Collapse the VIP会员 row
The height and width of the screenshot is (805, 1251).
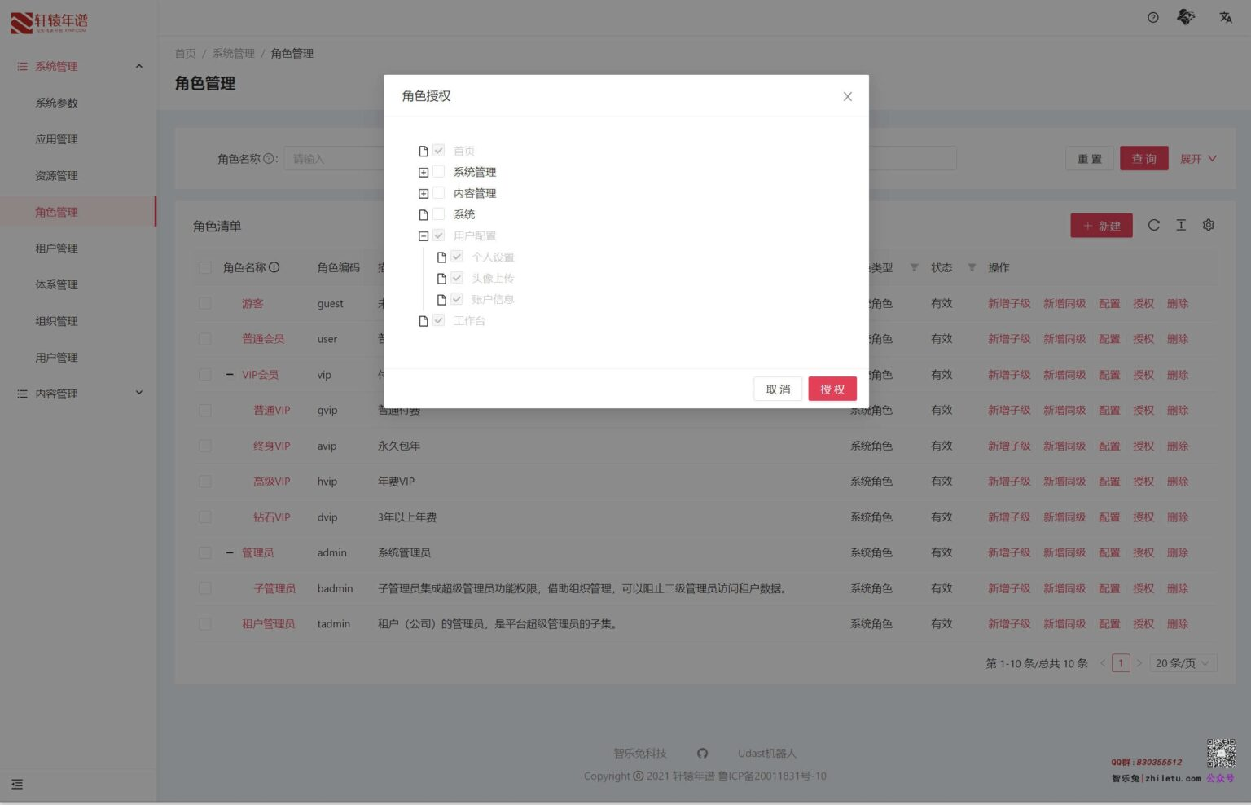point(230,375)
